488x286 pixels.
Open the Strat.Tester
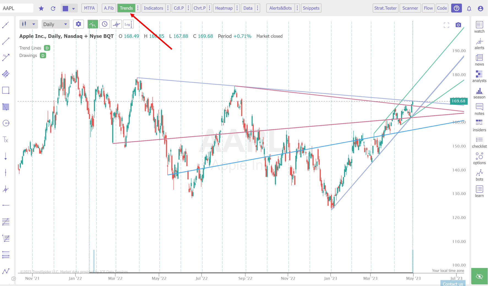tap(385, 8)
